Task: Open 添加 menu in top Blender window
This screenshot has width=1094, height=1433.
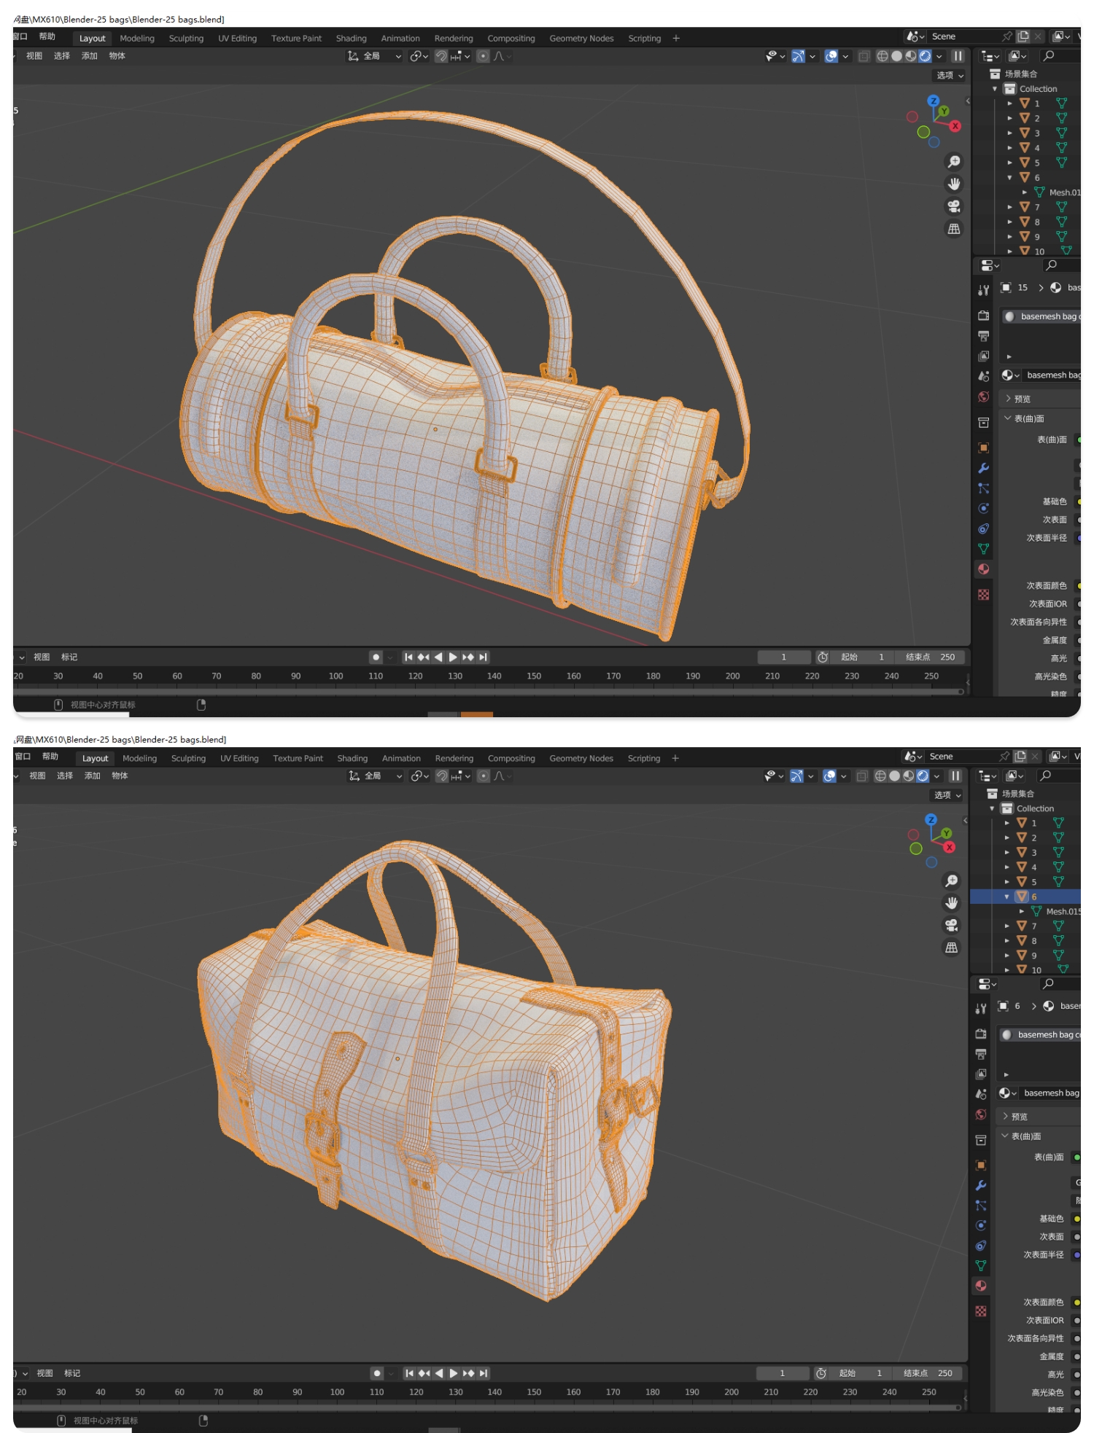Action: click(x=90, y=56)
